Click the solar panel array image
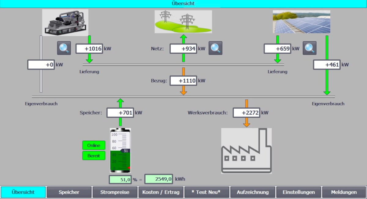 coord(301,22)
